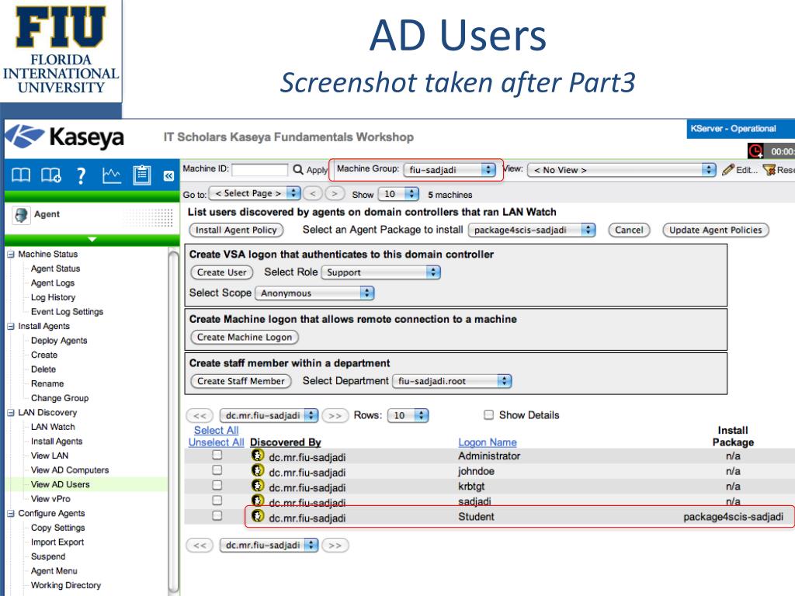The width and height of the screenshot is (795, 596).
Task: Click the Update Agent Policies button
Action: (x=715, y=230)
